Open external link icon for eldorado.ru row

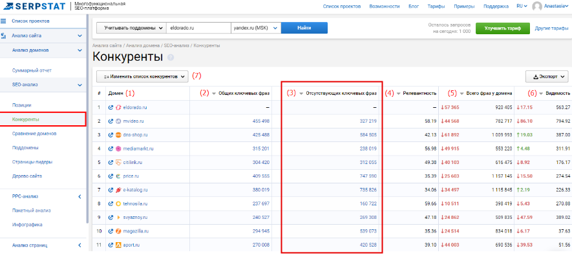tap(111, 108)
